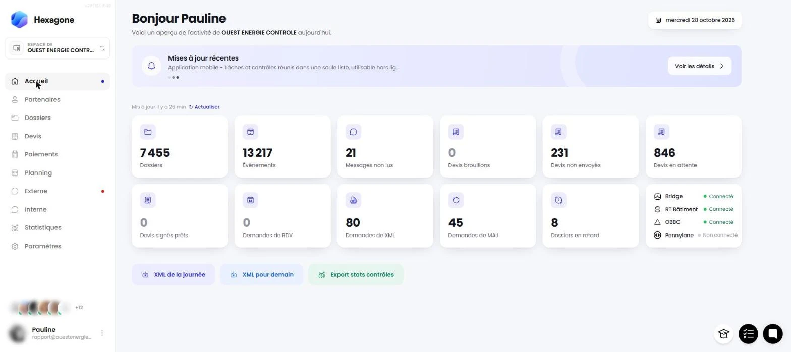Click the "Devis signés prêts" card label
The image size is (791, 352).
click(164, 236)
